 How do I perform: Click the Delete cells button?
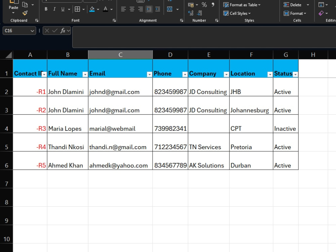point(293,5)
